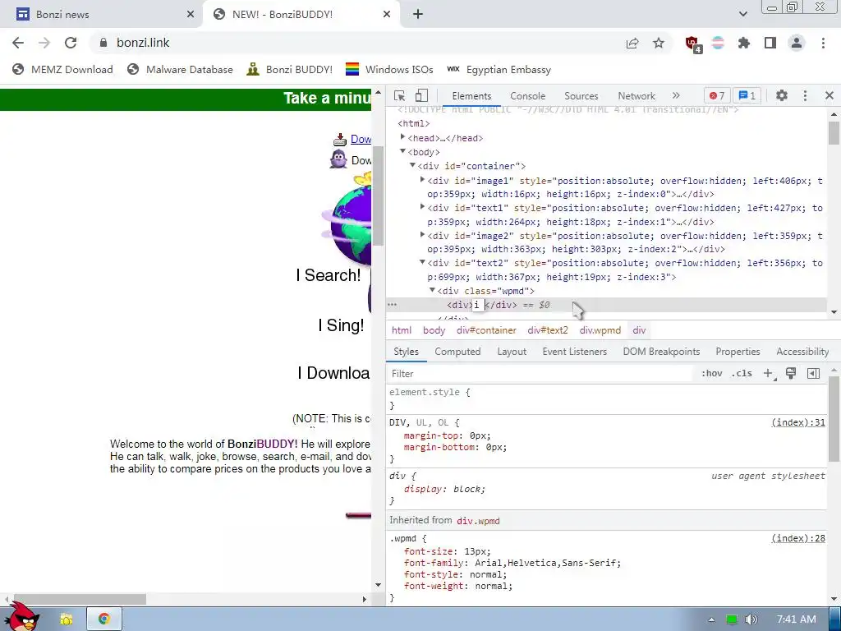Screen dimensions: 841x631
Task: Switch to the Sources tab
Action: click(581, 95)
